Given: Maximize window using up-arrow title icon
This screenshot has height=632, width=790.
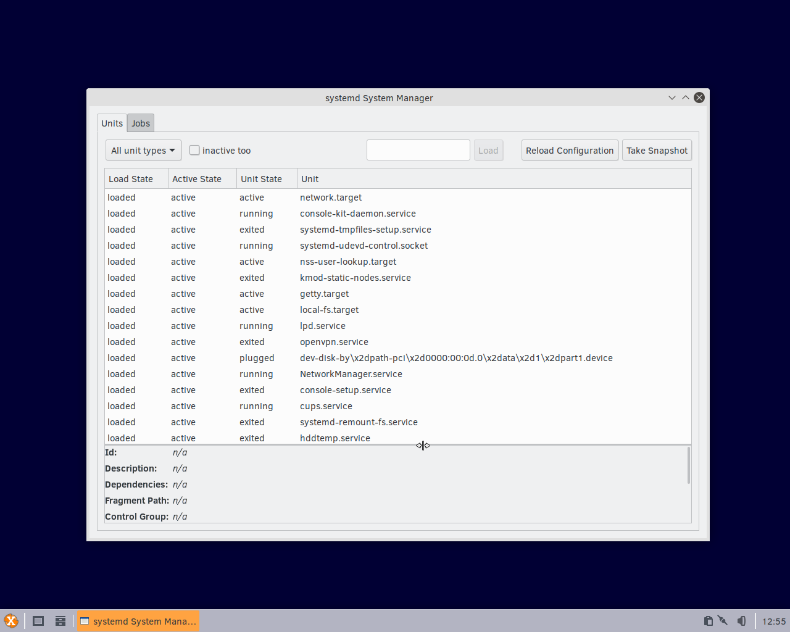Looking at the screenshot, I should [686, 98].
